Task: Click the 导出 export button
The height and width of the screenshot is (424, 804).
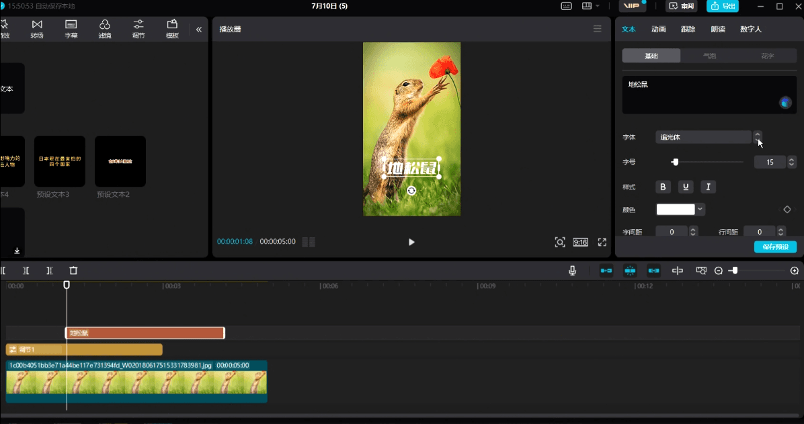Action: [x=723, y=6]
